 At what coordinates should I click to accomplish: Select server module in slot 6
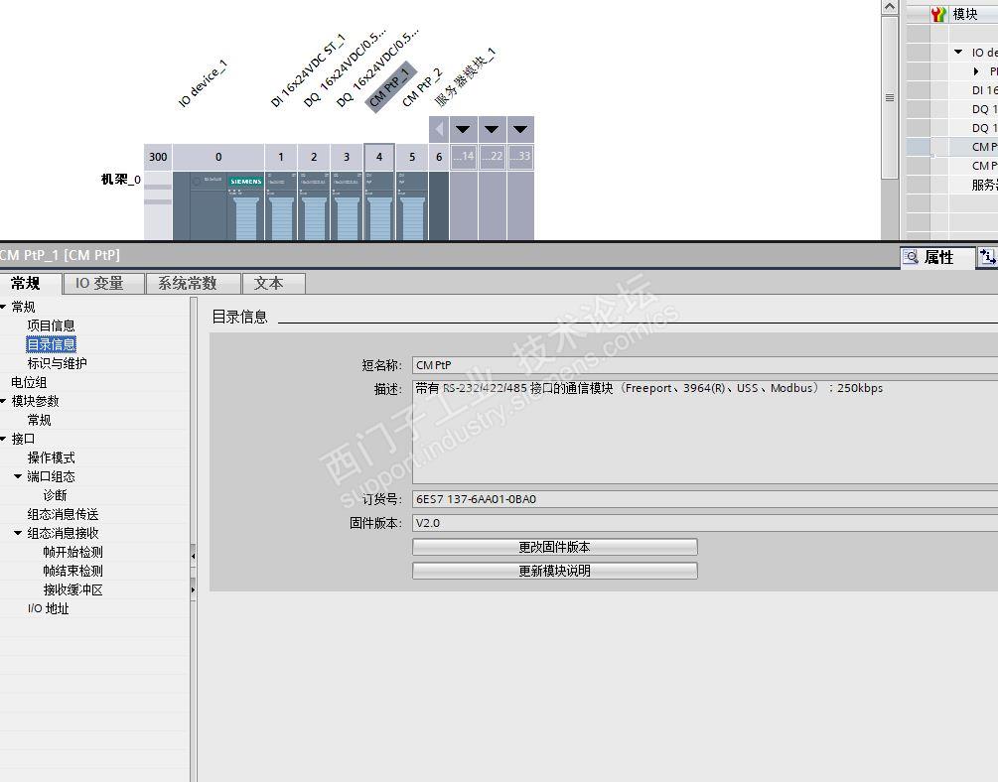(439, 205)
